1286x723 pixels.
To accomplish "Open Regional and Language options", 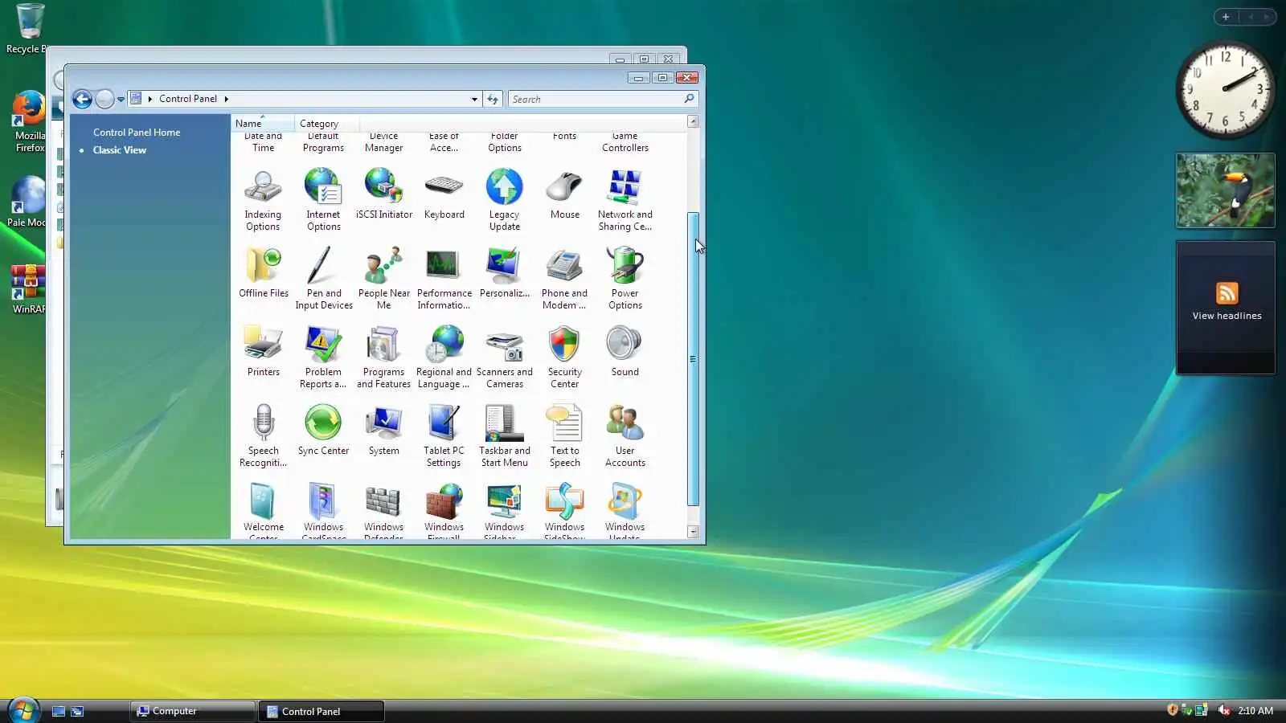I will click(x=444, y=358).
